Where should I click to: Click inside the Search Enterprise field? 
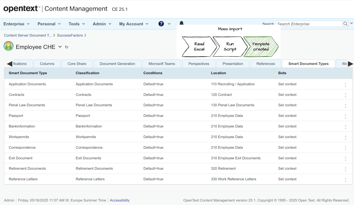308,24
